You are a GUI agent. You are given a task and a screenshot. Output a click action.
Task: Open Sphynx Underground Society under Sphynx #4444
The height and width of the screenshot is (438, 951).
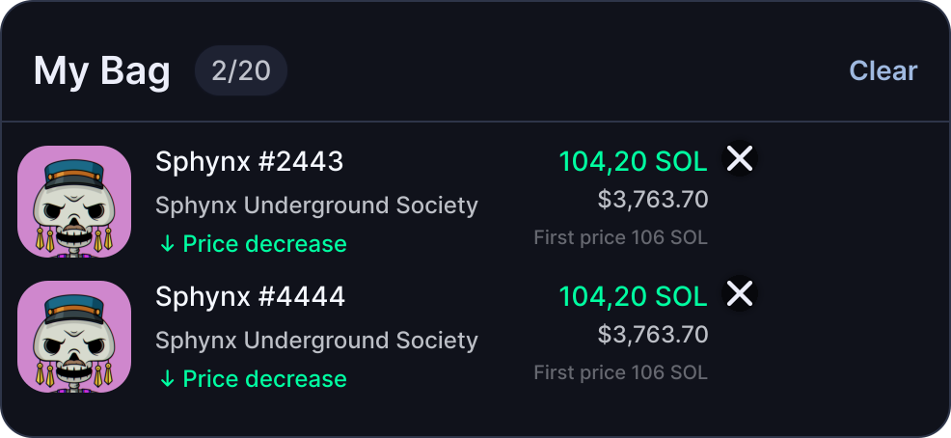click(x=316, y=341)
